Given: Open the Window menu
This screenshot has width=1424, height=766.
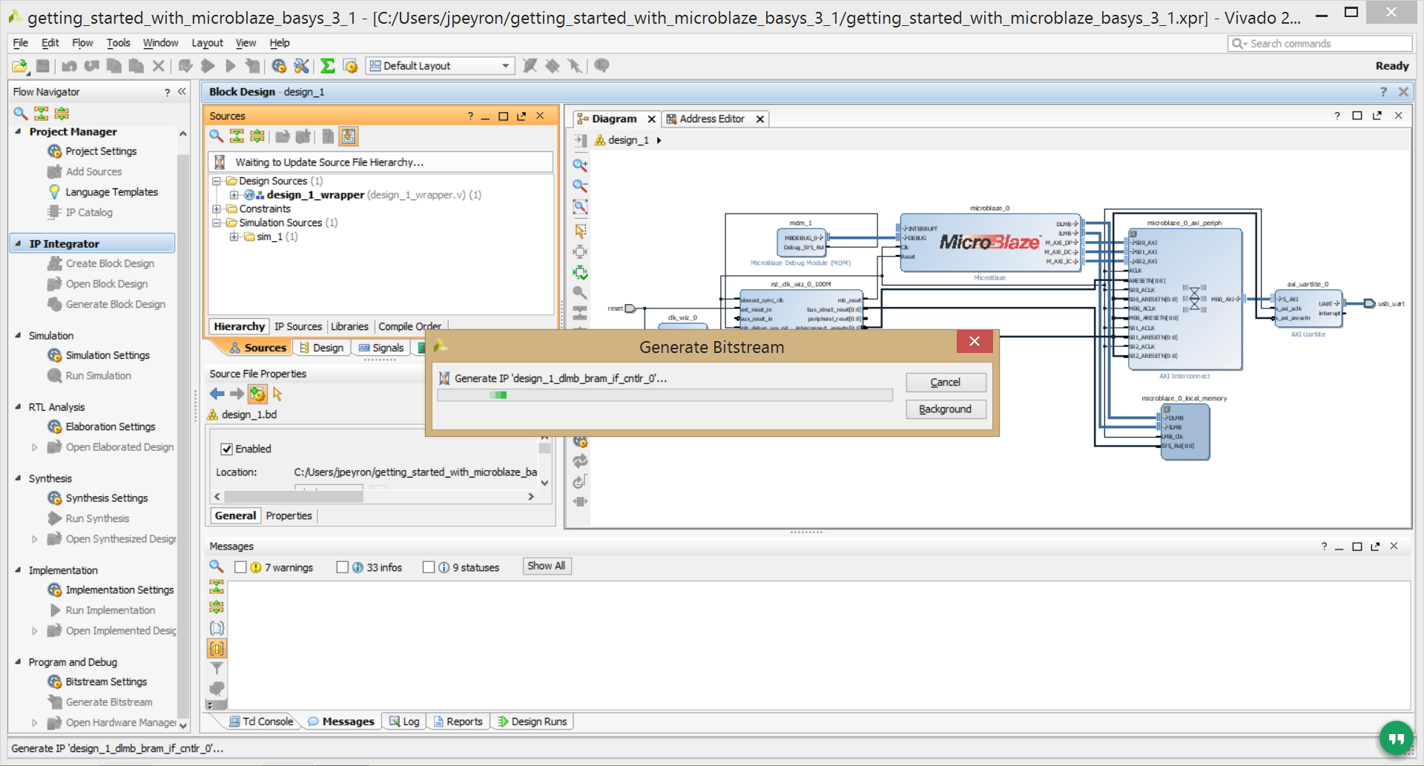Looking at the screenshot, I should coord(160,43).
